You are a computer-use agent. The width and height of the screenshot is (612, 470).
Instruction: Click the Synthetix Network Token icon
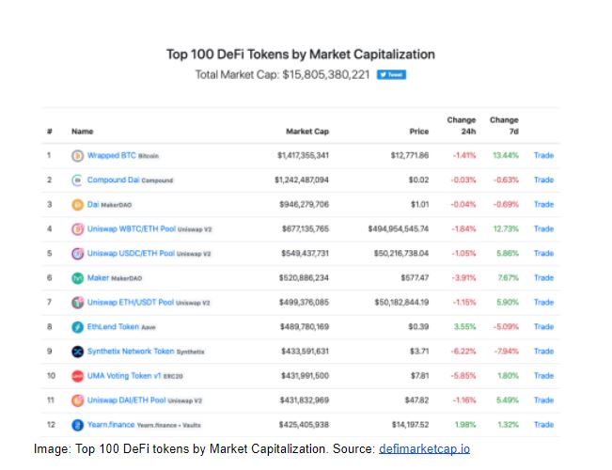tap(77, 351)
